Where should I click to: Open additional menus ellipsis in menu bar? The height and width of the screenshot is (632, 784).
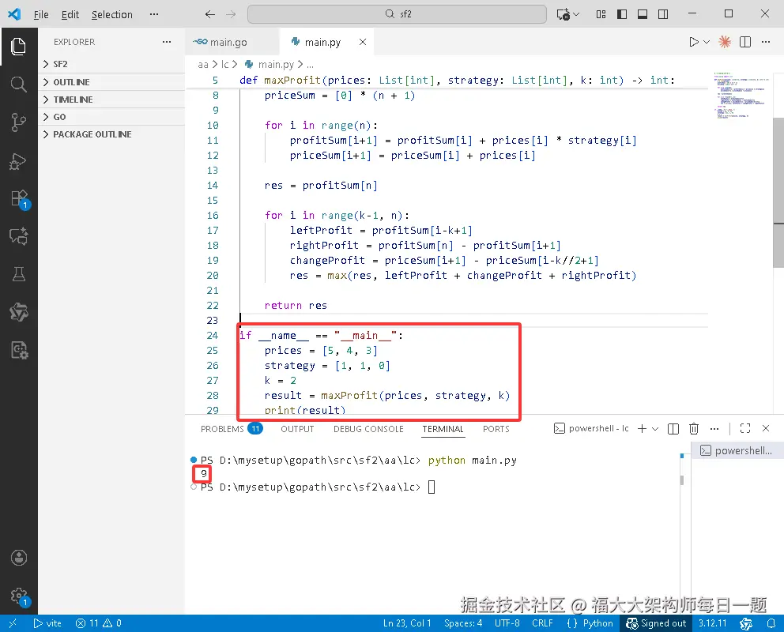tap(154, 14)
